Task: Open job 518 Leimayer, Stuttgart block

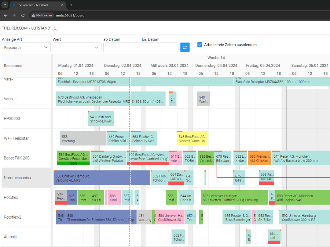Action: (234, 197)
